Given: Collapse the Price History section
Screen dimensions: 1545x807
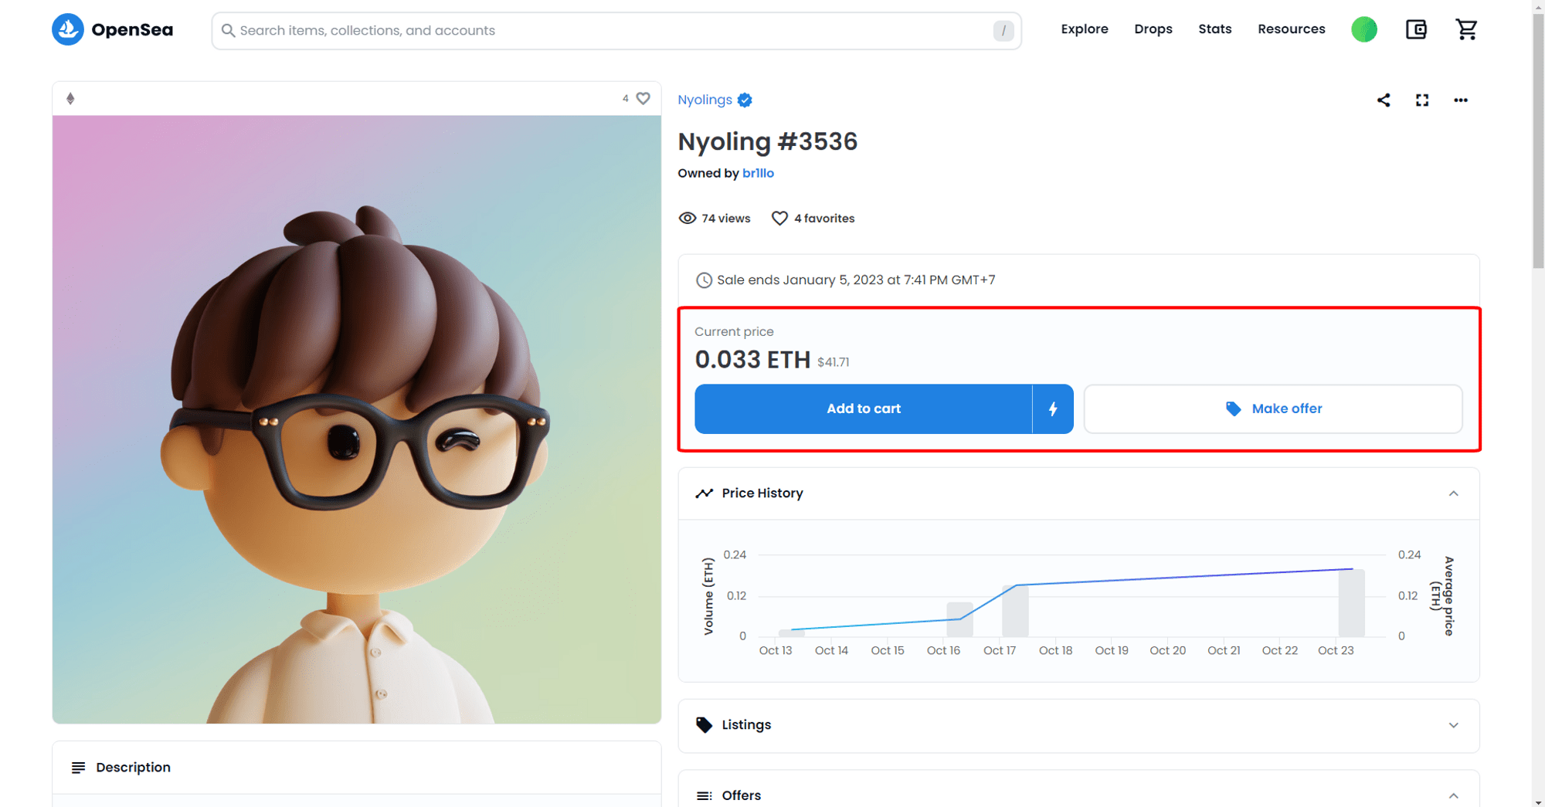Looking at the screenshot, I should [1453, 493].
